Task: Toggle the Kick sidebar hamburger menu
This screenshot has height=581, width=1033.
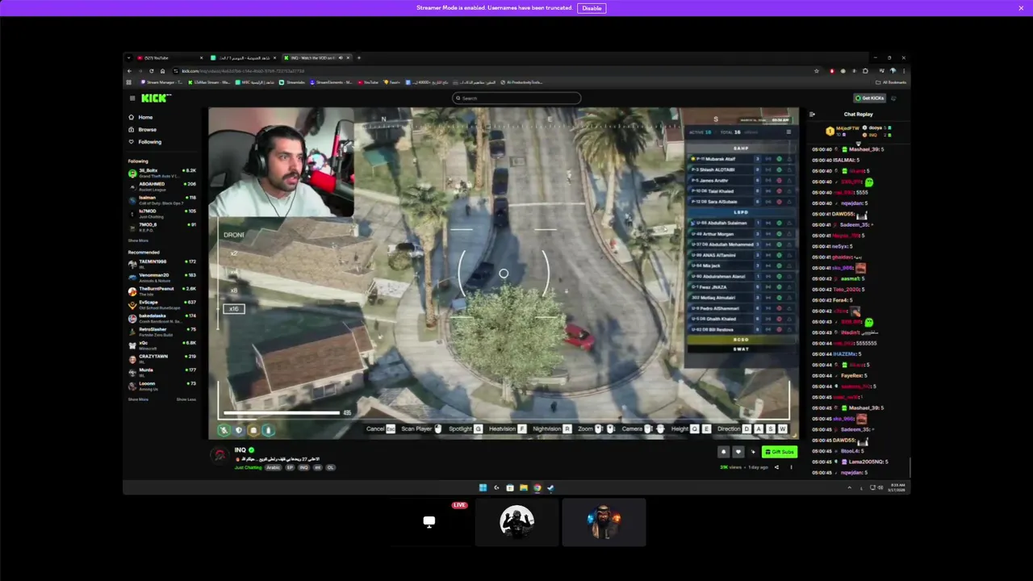Action: tap(132, 98)
